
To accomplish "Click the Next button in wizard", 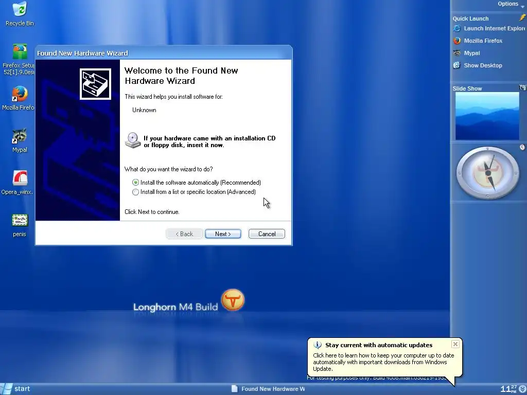I will [223, 234].
